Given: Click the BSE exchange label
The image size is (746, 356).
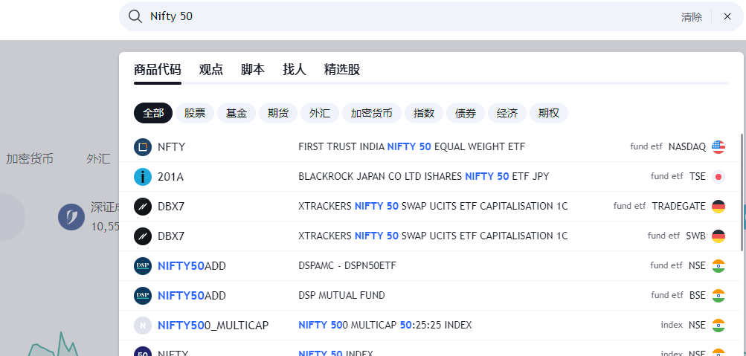Looking at the screenshot, I should tap(698, 295).
